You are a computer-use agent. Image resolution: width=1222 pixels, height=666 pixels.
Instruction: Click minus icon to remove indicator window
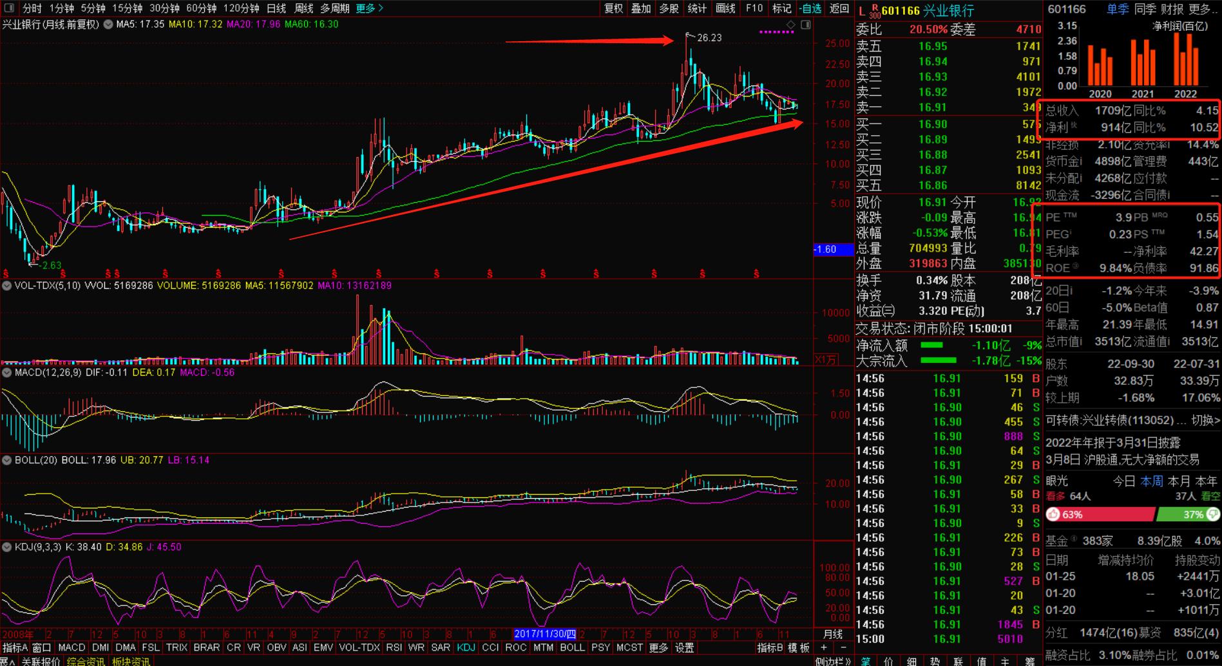(x=843, y=647)
